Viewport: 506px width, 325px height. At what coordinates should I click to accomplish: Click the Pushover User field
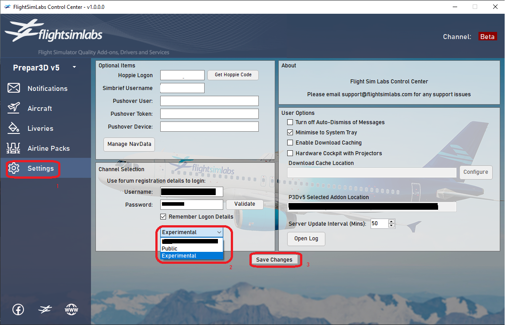tap(210, 101)
